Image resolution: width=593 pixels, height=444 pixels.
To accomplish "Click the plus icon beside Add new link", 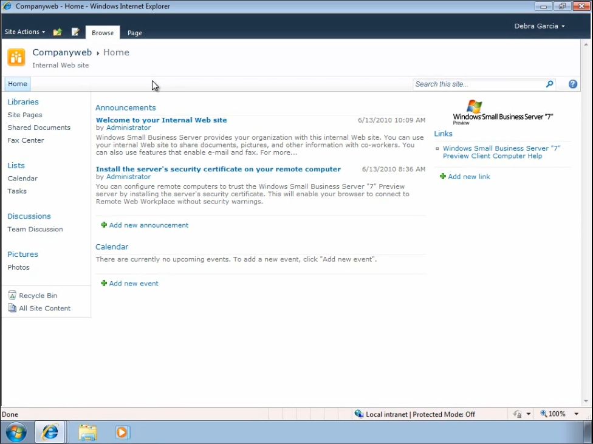I will pos(443,176).
